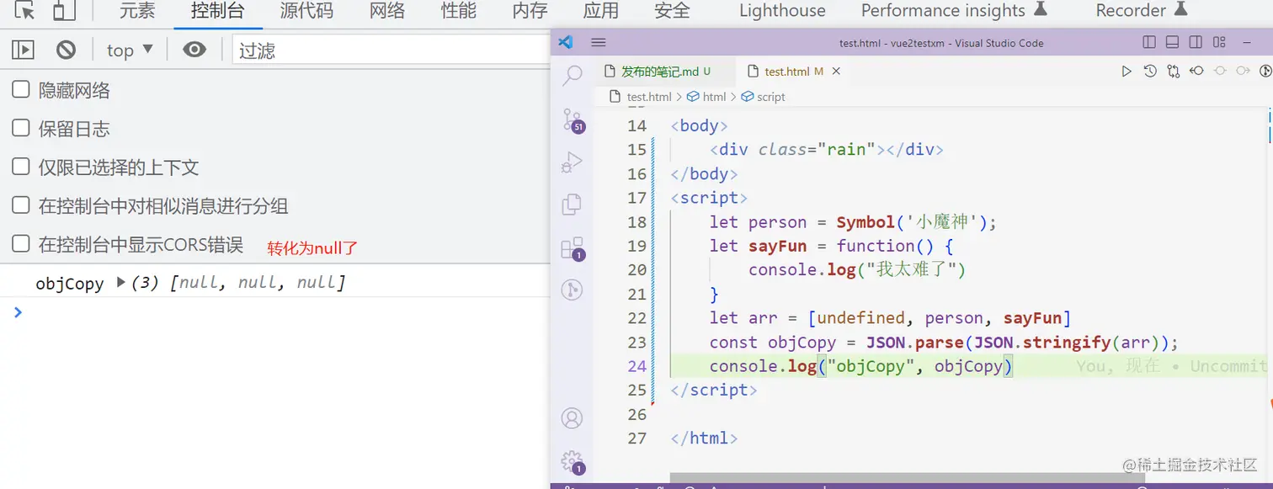Screen dimensions: 1273x489
Task: Toggle the device toolbar icon in DevTools
Action: [x=63, y=11]
